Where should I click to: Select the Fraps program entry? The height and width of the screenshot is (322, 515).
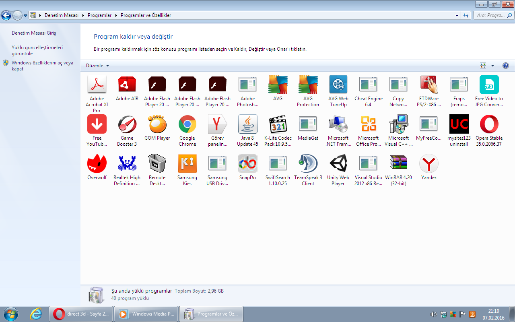[x=459, y=91]
